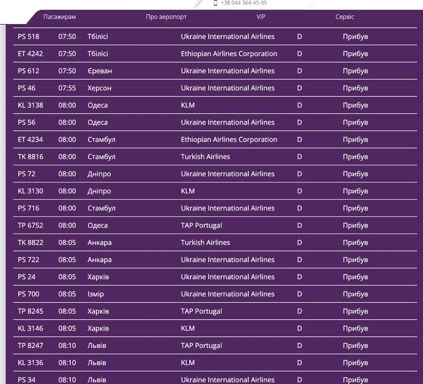
Task: Click Прибув status in the PS 700 row
Action: coord(355,295)
